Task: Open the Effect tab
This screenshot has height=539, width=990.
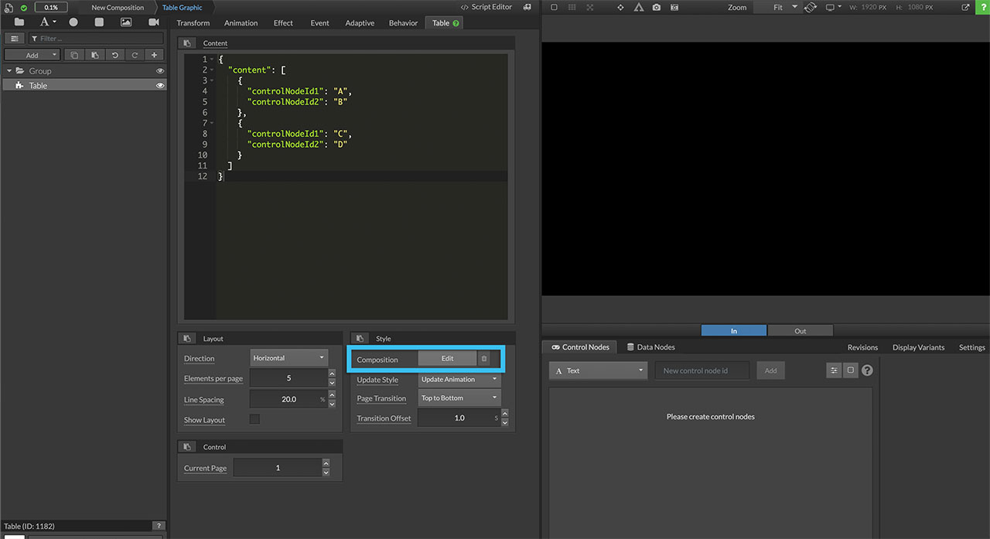Action: tap(283, 23)
